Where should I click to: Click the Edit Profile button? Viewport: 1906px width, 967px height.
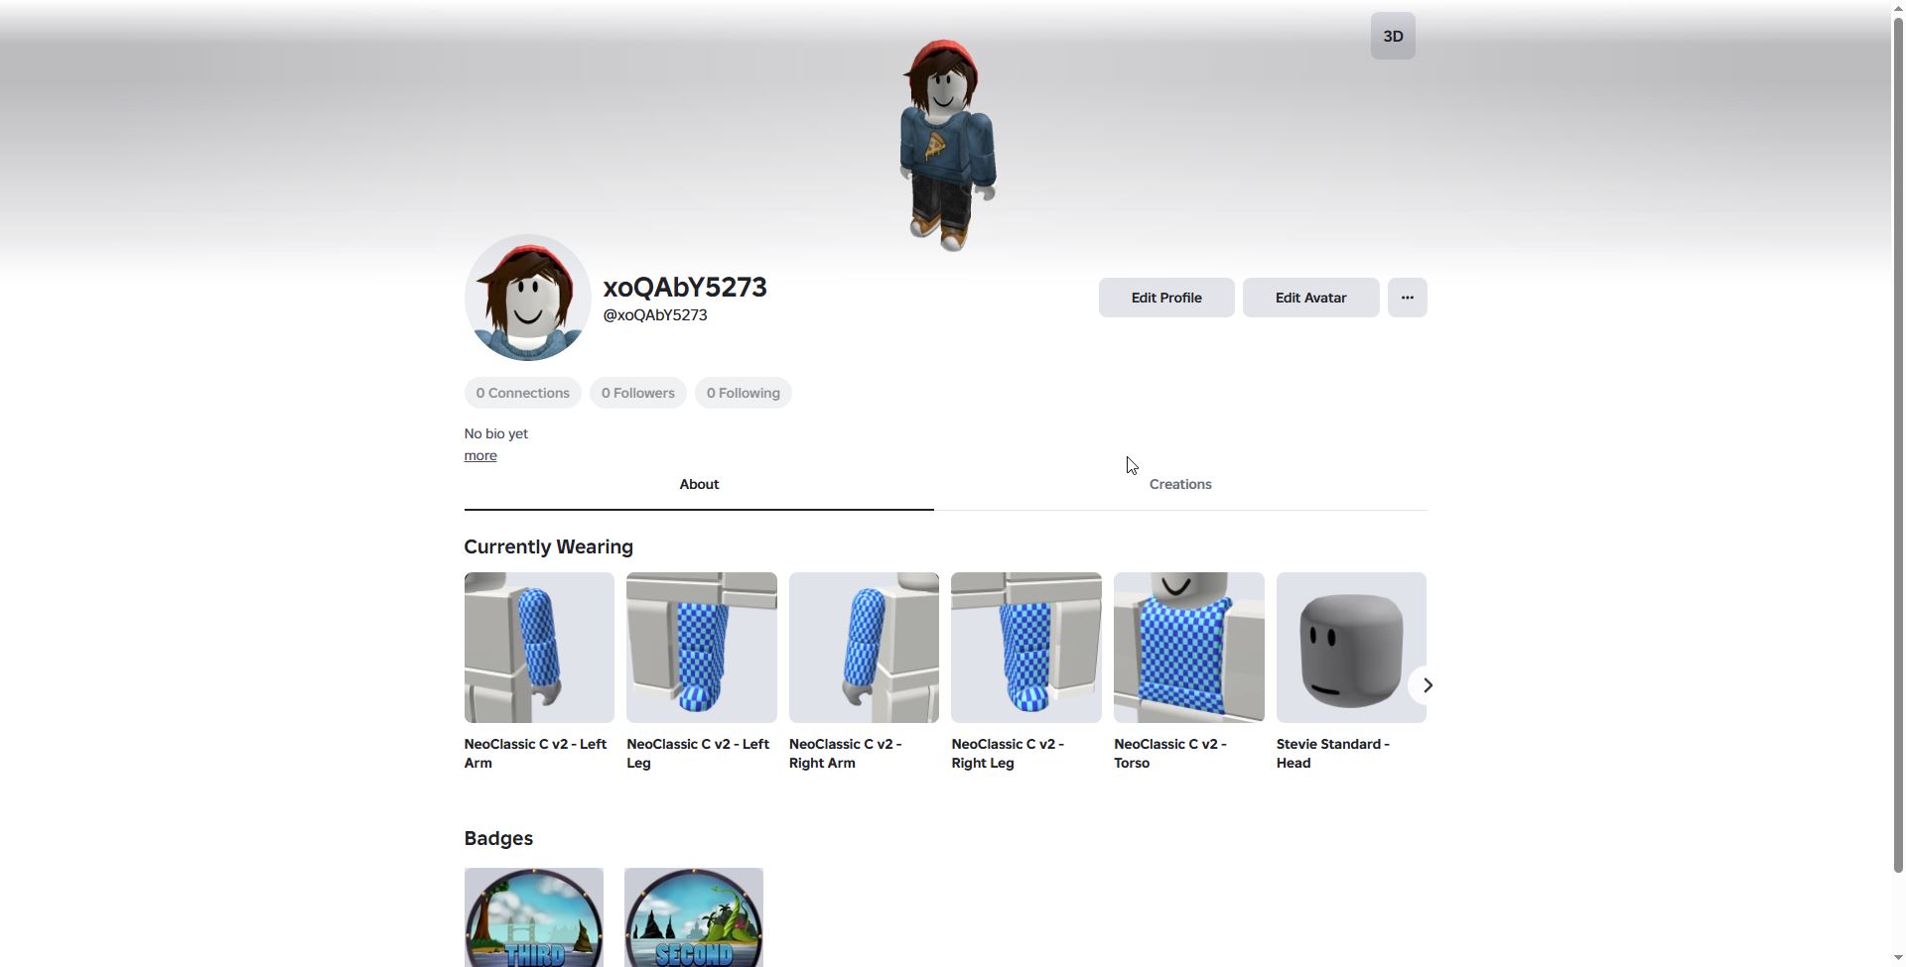[x=1166, y=298]
